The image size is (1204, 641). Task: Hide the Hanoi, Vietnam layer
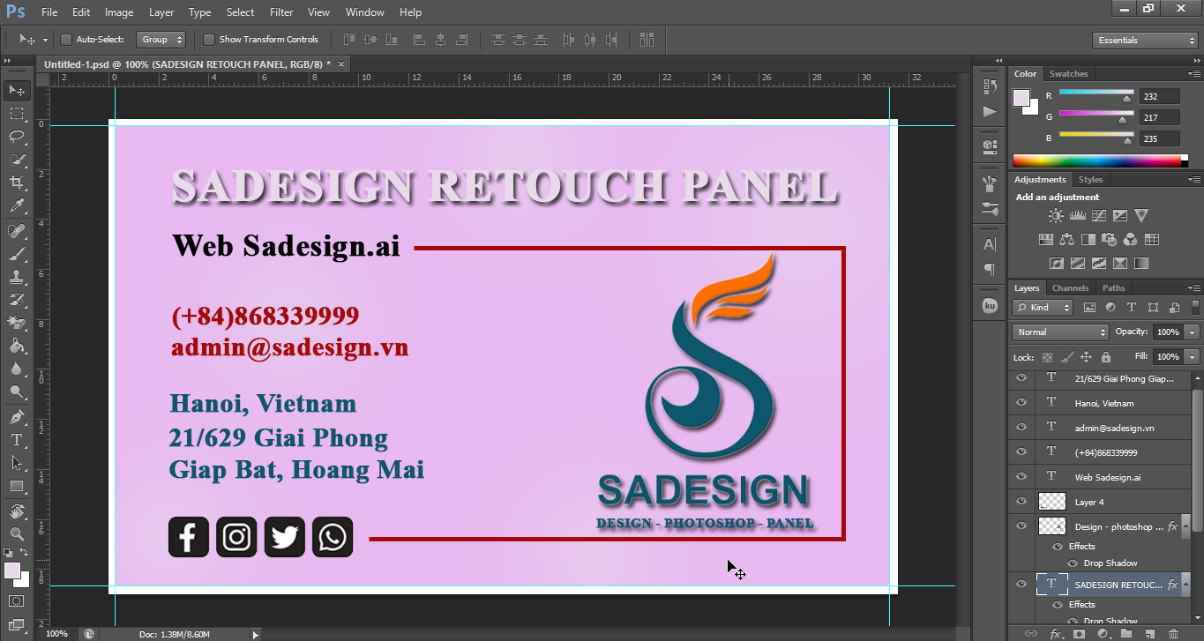point(1021,403)
